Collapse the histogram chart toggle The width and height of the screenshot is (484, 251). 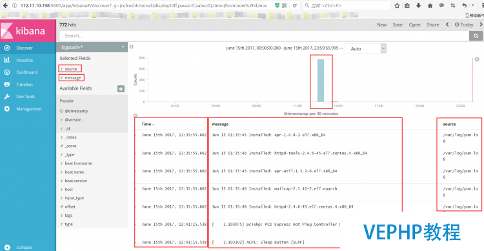(x=136, y=115)
